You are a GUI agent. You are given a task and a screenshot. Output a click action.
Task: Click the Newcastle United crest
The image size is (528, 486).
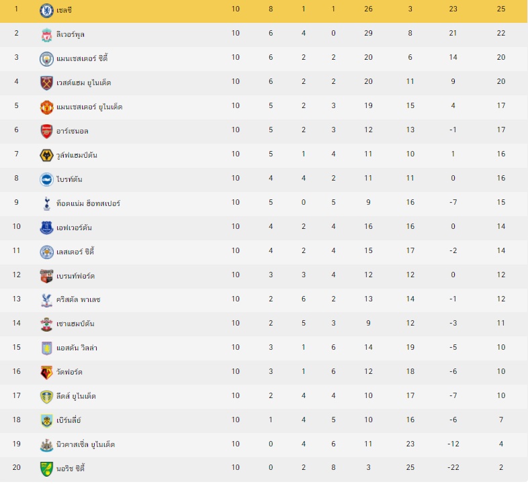46,445
